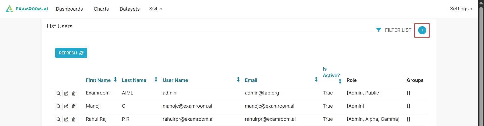Sort table by First Name arrows
The height and width of the screenshot is (126, 484).
pyautogui.click(x=115, y=80)
